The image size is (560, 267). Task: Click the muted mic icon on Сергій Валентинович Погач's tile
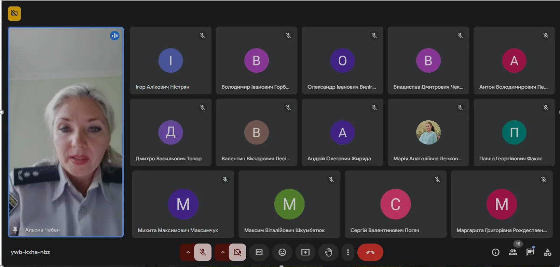(x=438, y=179)
